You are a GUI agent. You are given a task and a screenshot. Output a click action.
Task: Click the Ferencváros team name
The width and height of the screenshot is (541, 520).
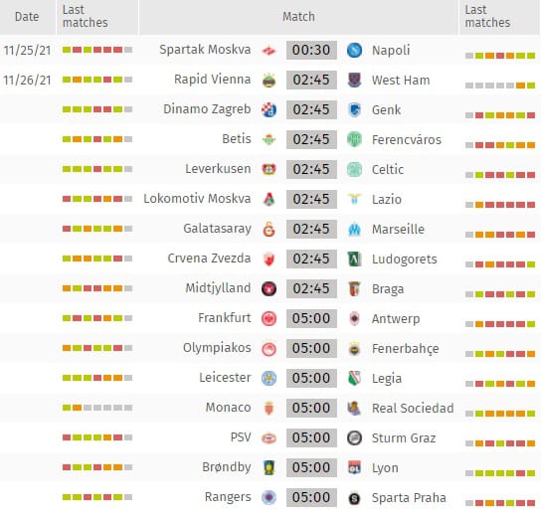click(x=407, y=140)
